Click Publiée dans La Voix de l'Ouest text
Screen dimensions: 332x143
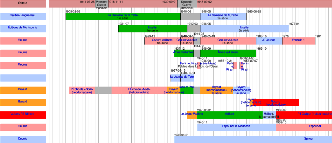click(x=198, y=66)
